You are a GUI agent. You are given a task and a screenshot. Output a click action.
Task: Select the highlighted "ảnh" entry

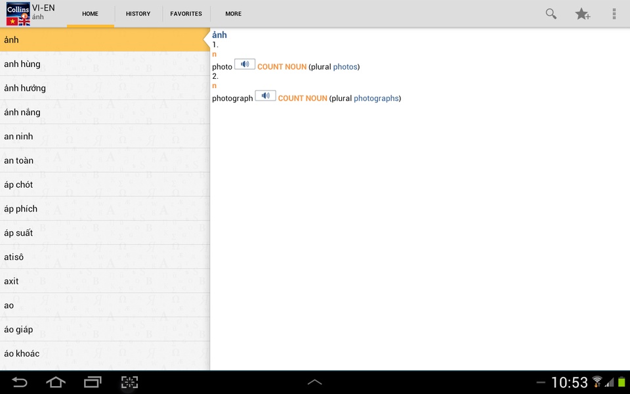click(105, 40)
